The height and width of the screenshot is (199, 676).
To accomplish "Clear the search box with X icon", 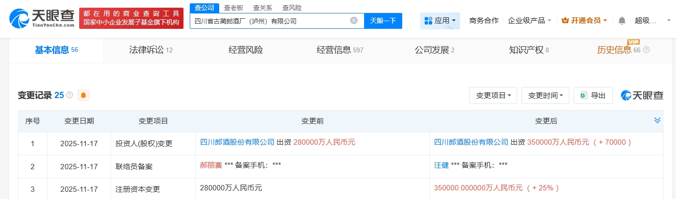I will (354, 21).
